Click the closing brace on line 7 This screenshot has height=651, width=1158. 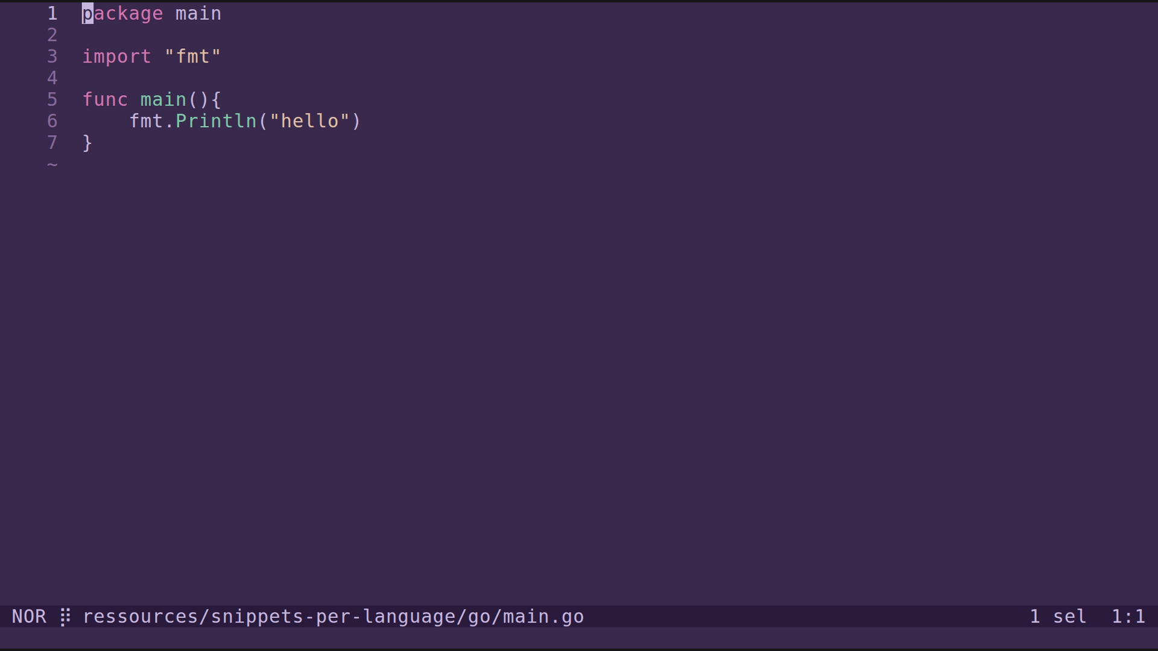(87, 143)
